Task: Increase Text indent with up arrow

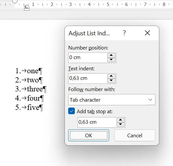Action: [111, 76]
